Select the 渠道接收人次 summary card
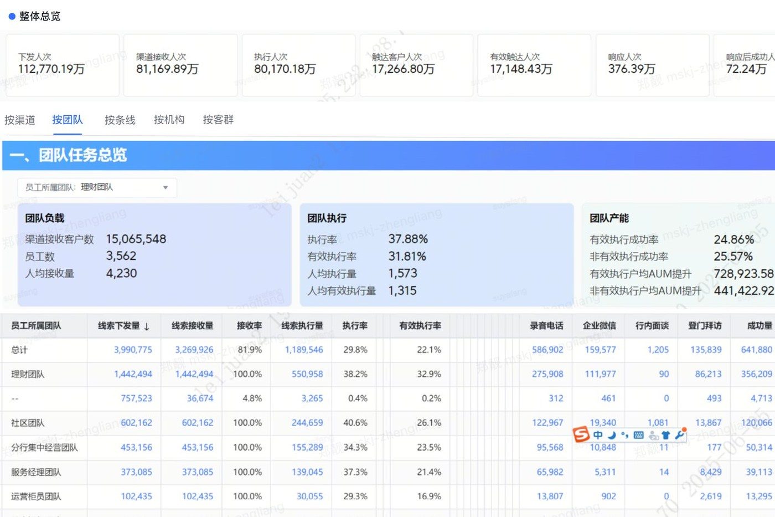Viewport: 775px width, 517px height. click(180, 65)
